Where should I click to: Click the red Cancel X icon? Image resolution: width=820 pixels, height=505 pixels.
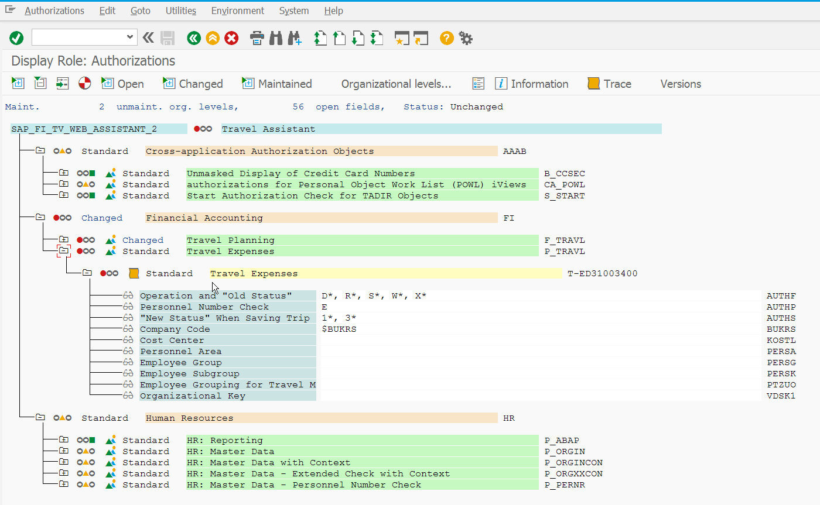pyautogui.click(x=232, y=39)
